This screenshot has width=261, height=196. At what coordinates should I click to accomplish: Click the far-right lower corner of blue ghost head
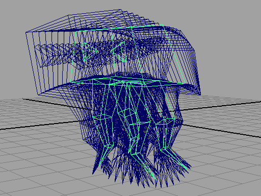pyautogui.click(x=200, y=94)
